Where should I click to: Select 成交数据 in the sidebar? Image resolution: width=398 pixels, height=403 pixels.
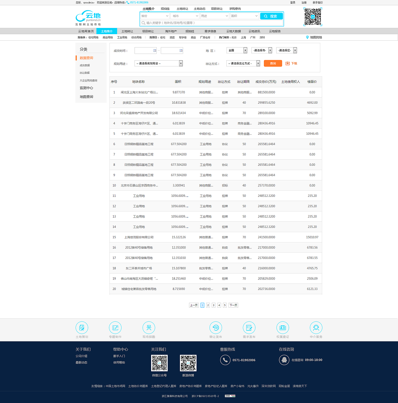coord(85,65)
